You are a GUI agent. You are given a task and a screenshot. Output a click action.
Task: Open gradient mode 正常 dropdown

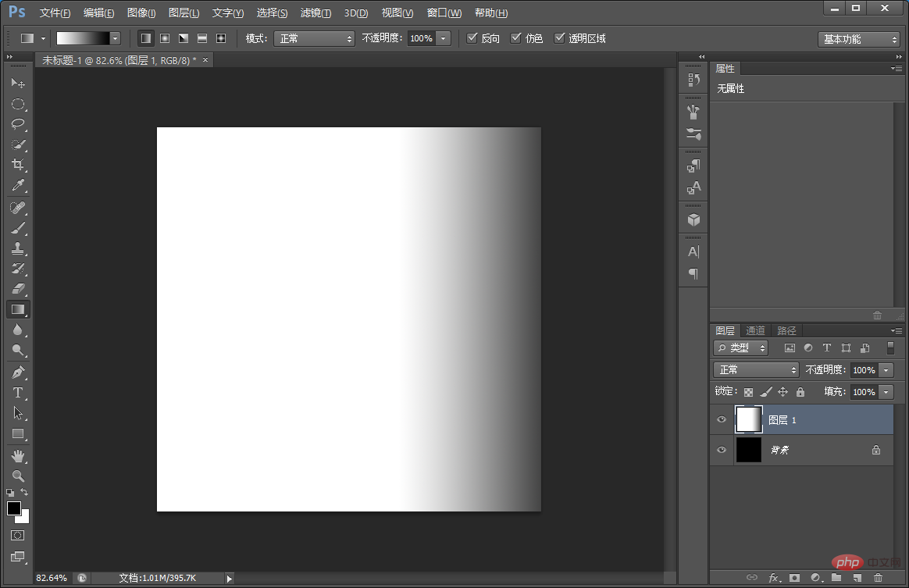(314, 38)
